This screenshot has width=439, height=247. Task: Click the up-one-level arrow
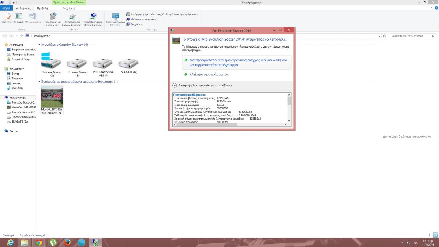click(22, 36)
